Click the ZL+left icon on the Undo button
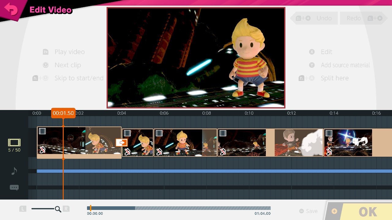This screenshot has height=220, width=392. point(303,18)
